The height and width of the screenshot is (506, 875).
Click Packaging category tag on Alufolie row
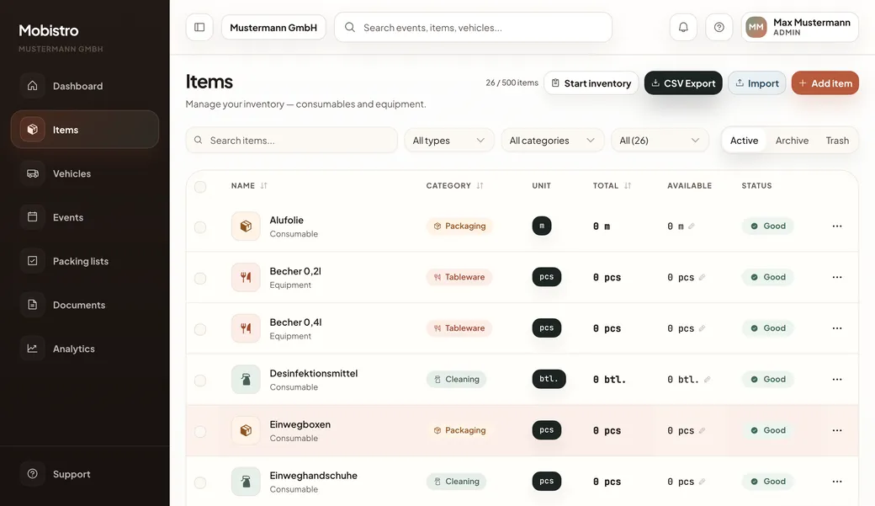tap(459, 226)
